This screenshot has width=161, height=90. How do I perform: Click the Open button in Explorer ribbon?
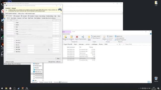point(110,36)
